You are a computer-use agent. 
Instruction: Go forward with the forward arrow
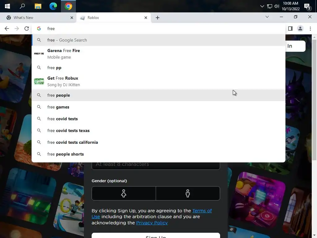coord(17,29)
